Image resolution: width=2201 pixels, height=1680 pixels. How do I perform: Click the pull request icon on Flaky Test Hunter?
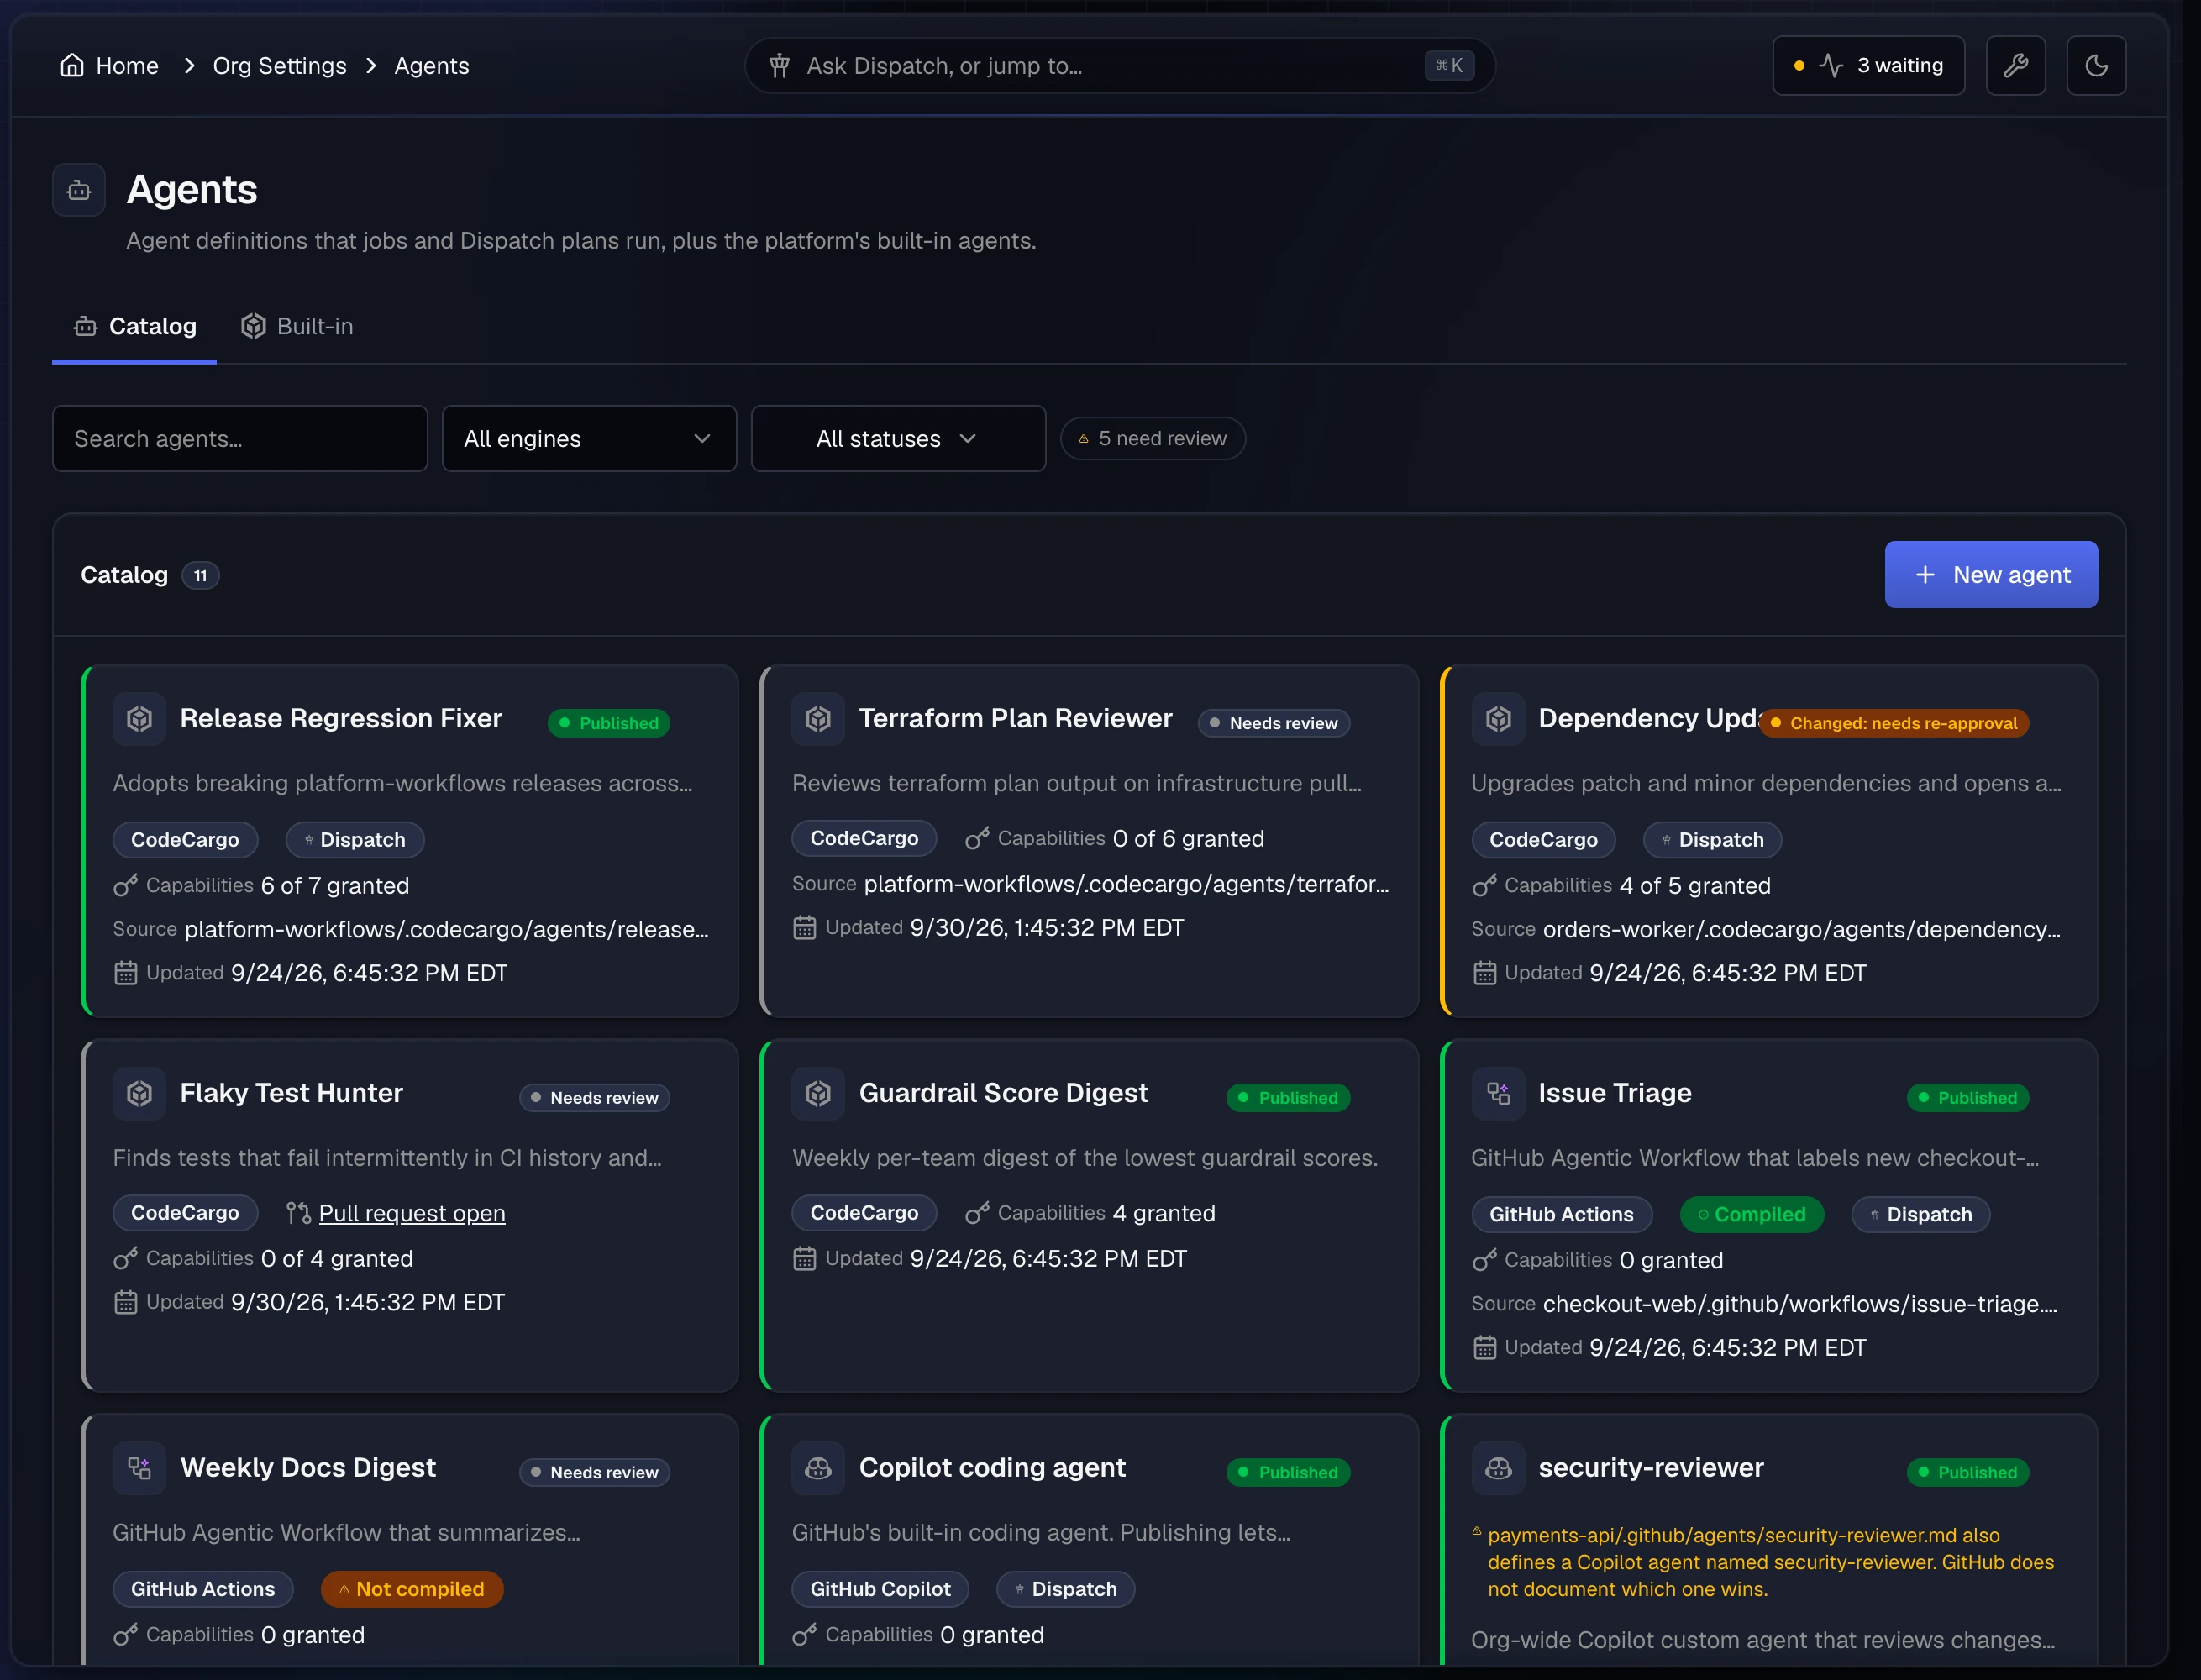coord(298,1213)
